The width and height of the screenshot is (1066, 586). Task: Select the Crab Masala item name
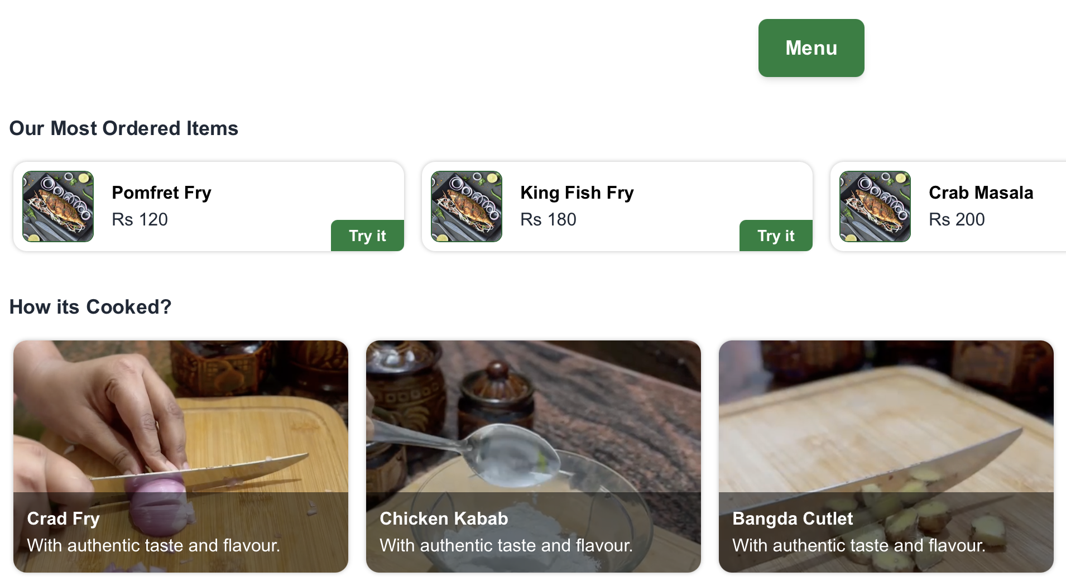[x=981, y=193]
